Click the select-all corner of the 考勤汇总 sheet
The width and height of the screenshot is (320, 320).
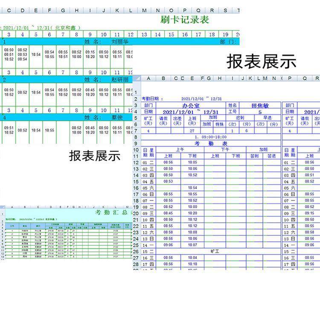(3, 207)
